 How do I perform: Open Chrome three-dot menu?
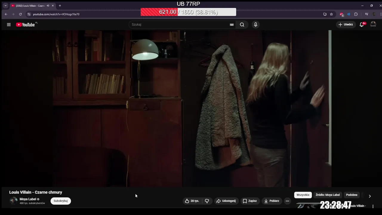coord(380,14)
